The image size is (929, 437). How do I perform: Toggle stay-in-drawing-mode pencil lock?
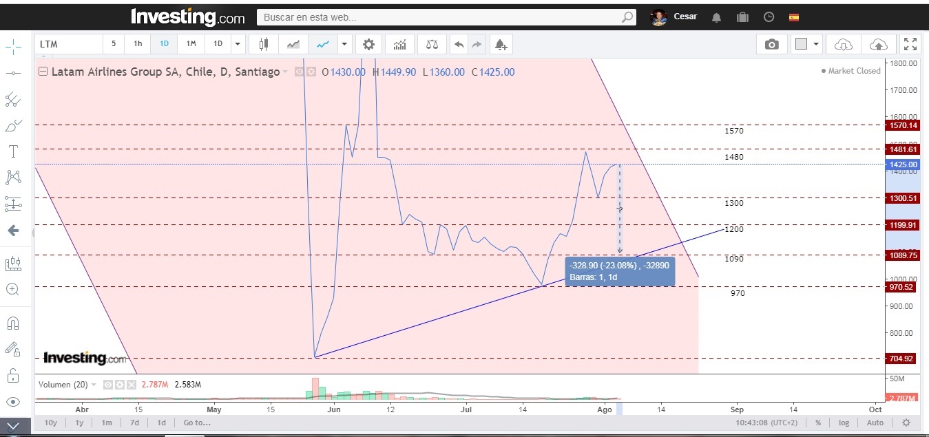click(13, 349)
